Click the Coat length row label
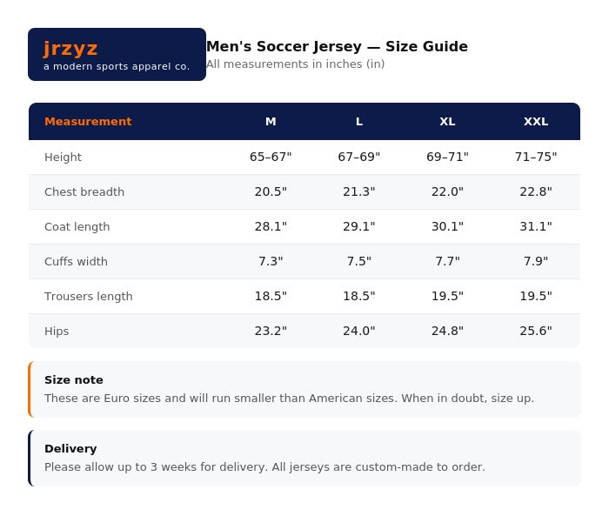The height and width of the screenshot is (523, 609). tap(77, 227)
